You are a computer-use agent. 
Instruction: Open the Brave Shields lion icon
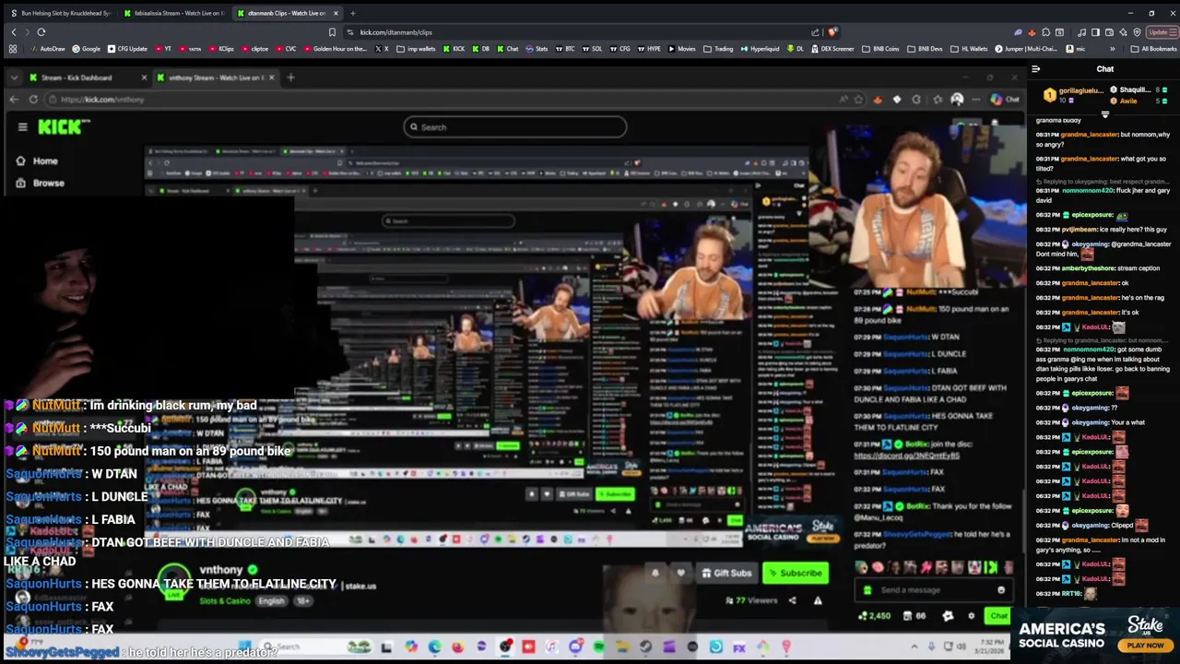pyautogui.click(x=833, y=32)
